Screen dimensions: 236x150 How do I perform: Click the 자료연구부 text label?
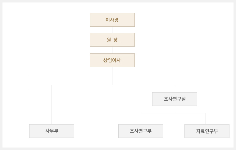pos(207,131)
